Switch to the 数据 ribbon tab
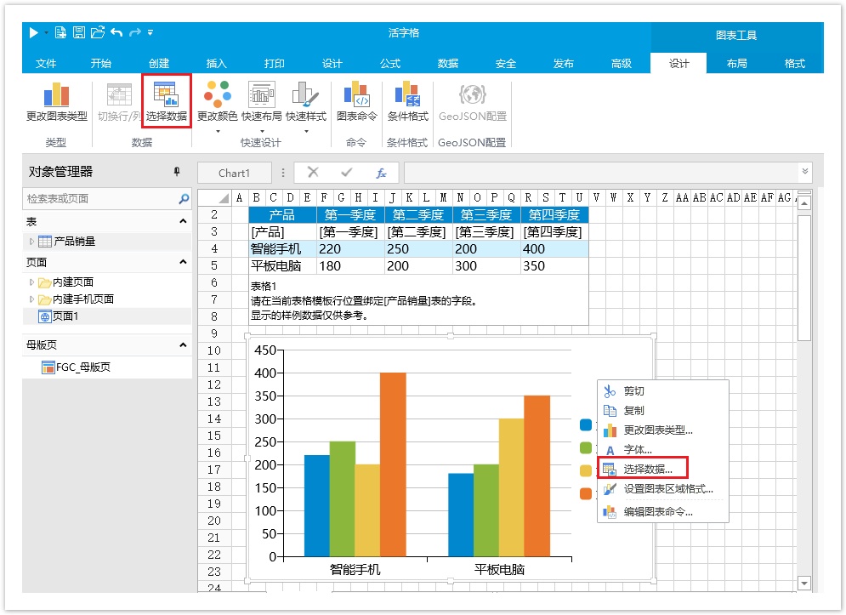 click(448, 63)
